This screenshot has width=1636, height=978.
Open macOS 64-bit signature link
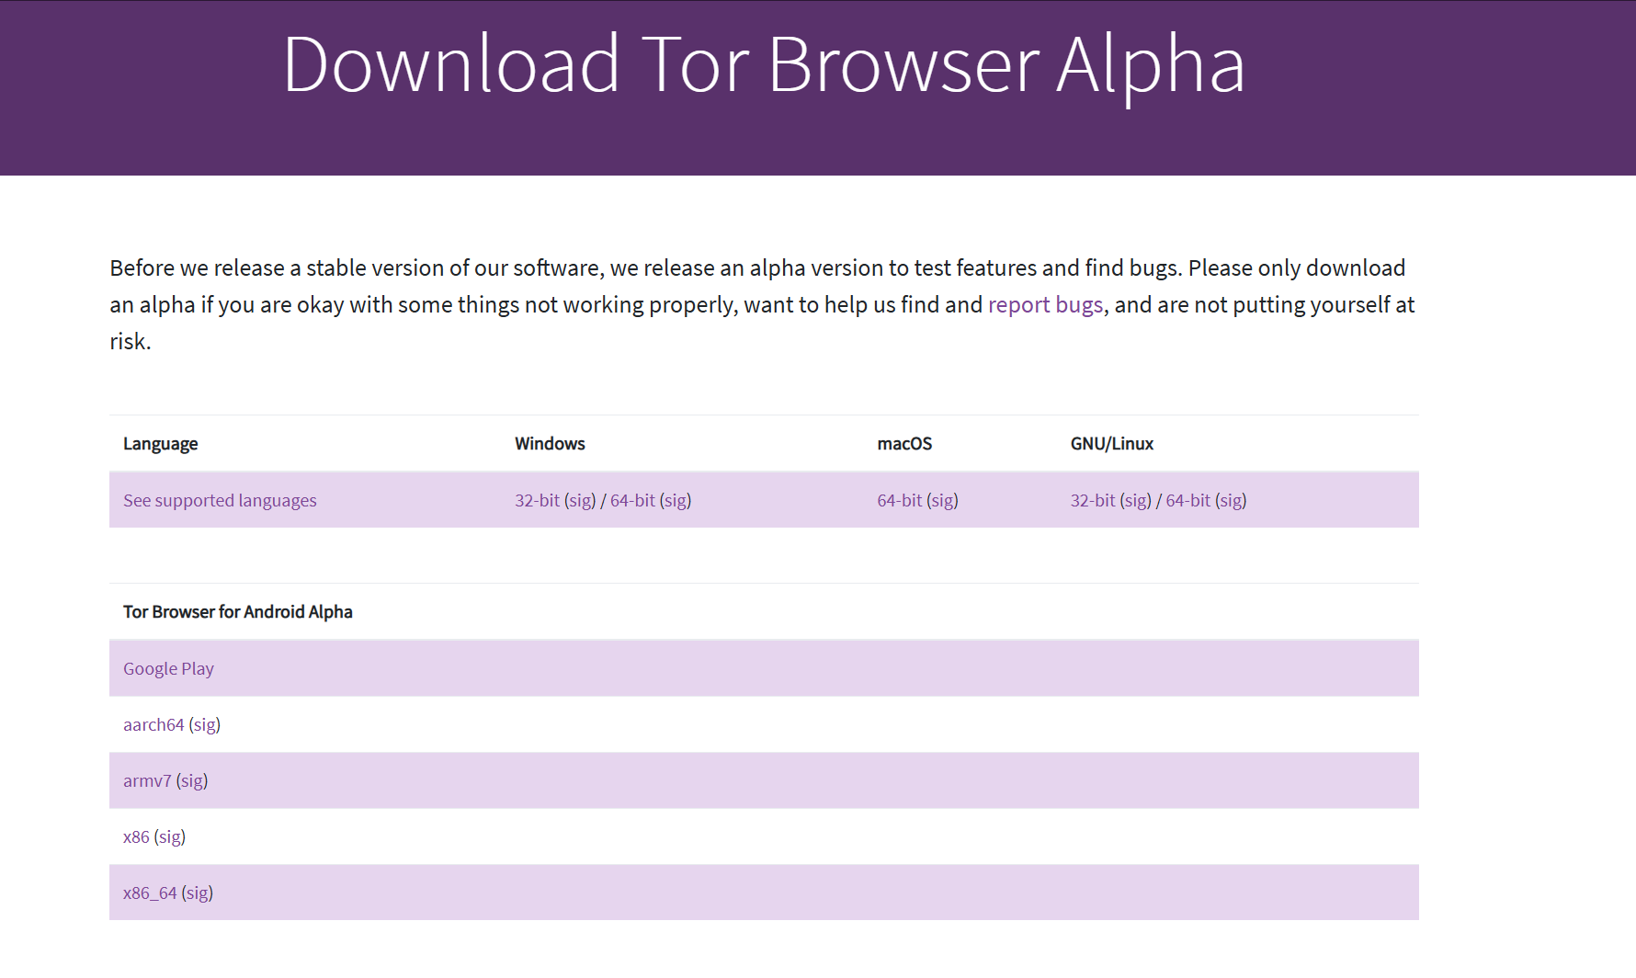(942, 501)
